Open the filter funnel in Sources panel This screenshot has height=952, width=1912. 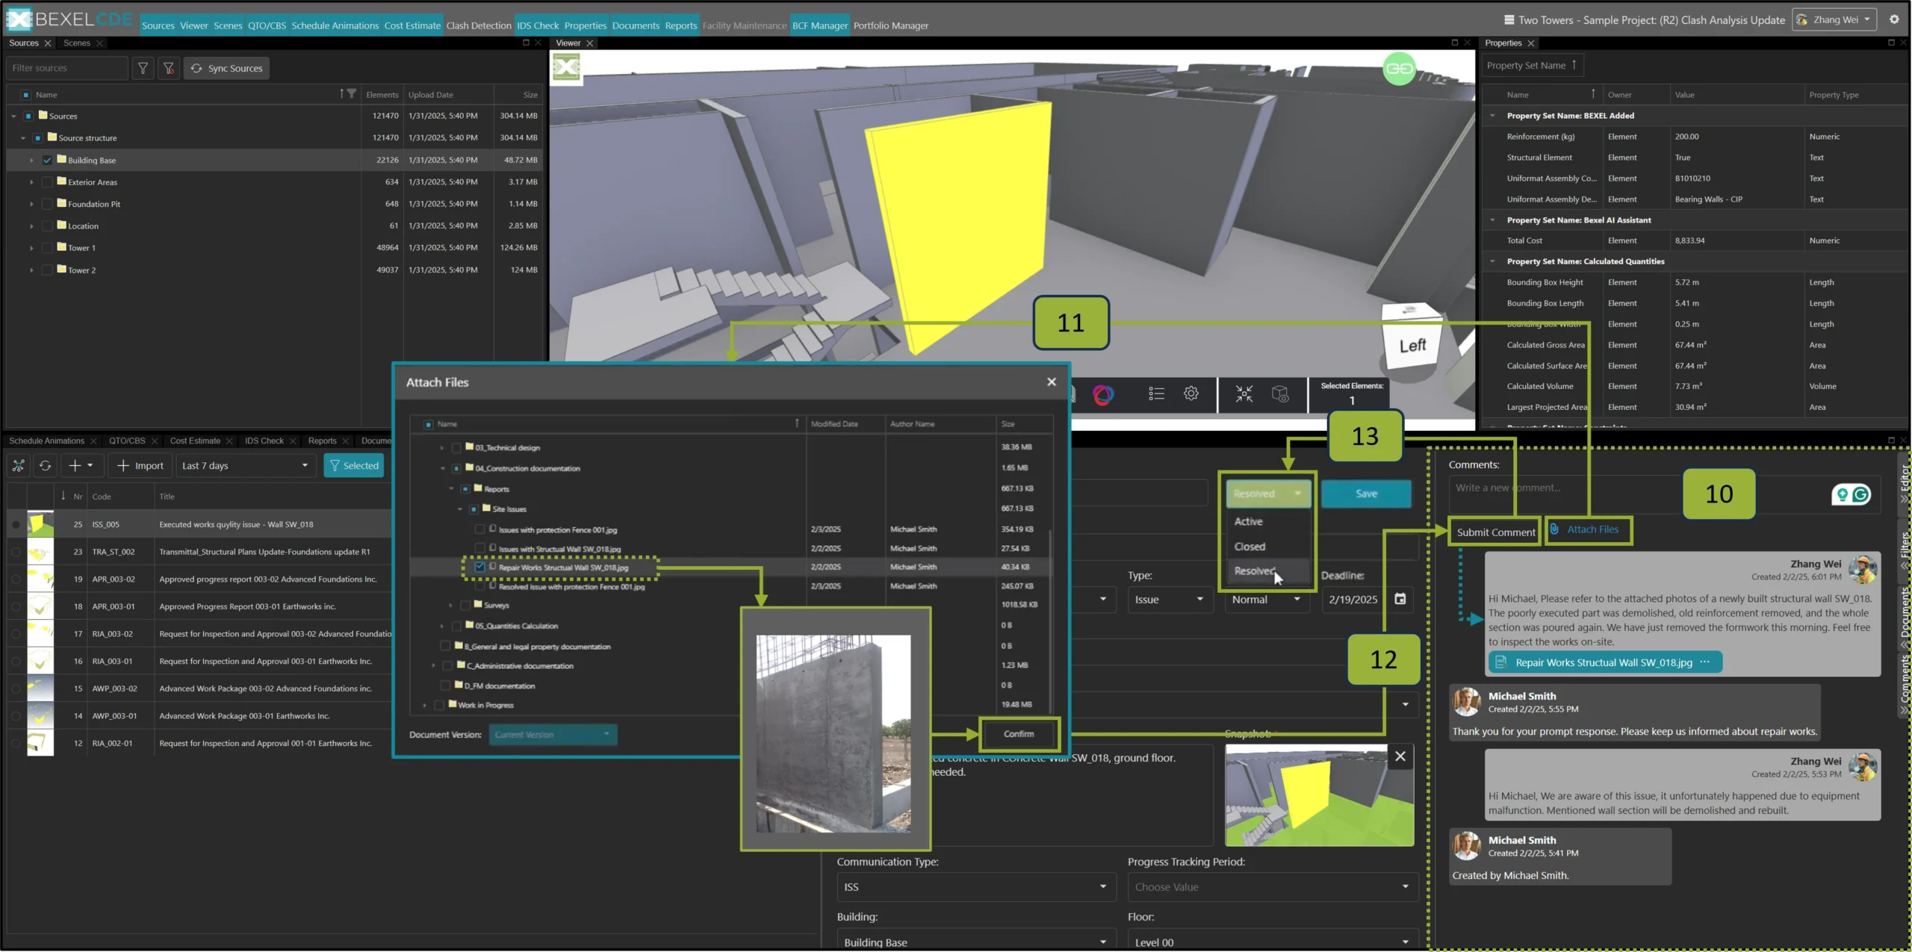143,68
